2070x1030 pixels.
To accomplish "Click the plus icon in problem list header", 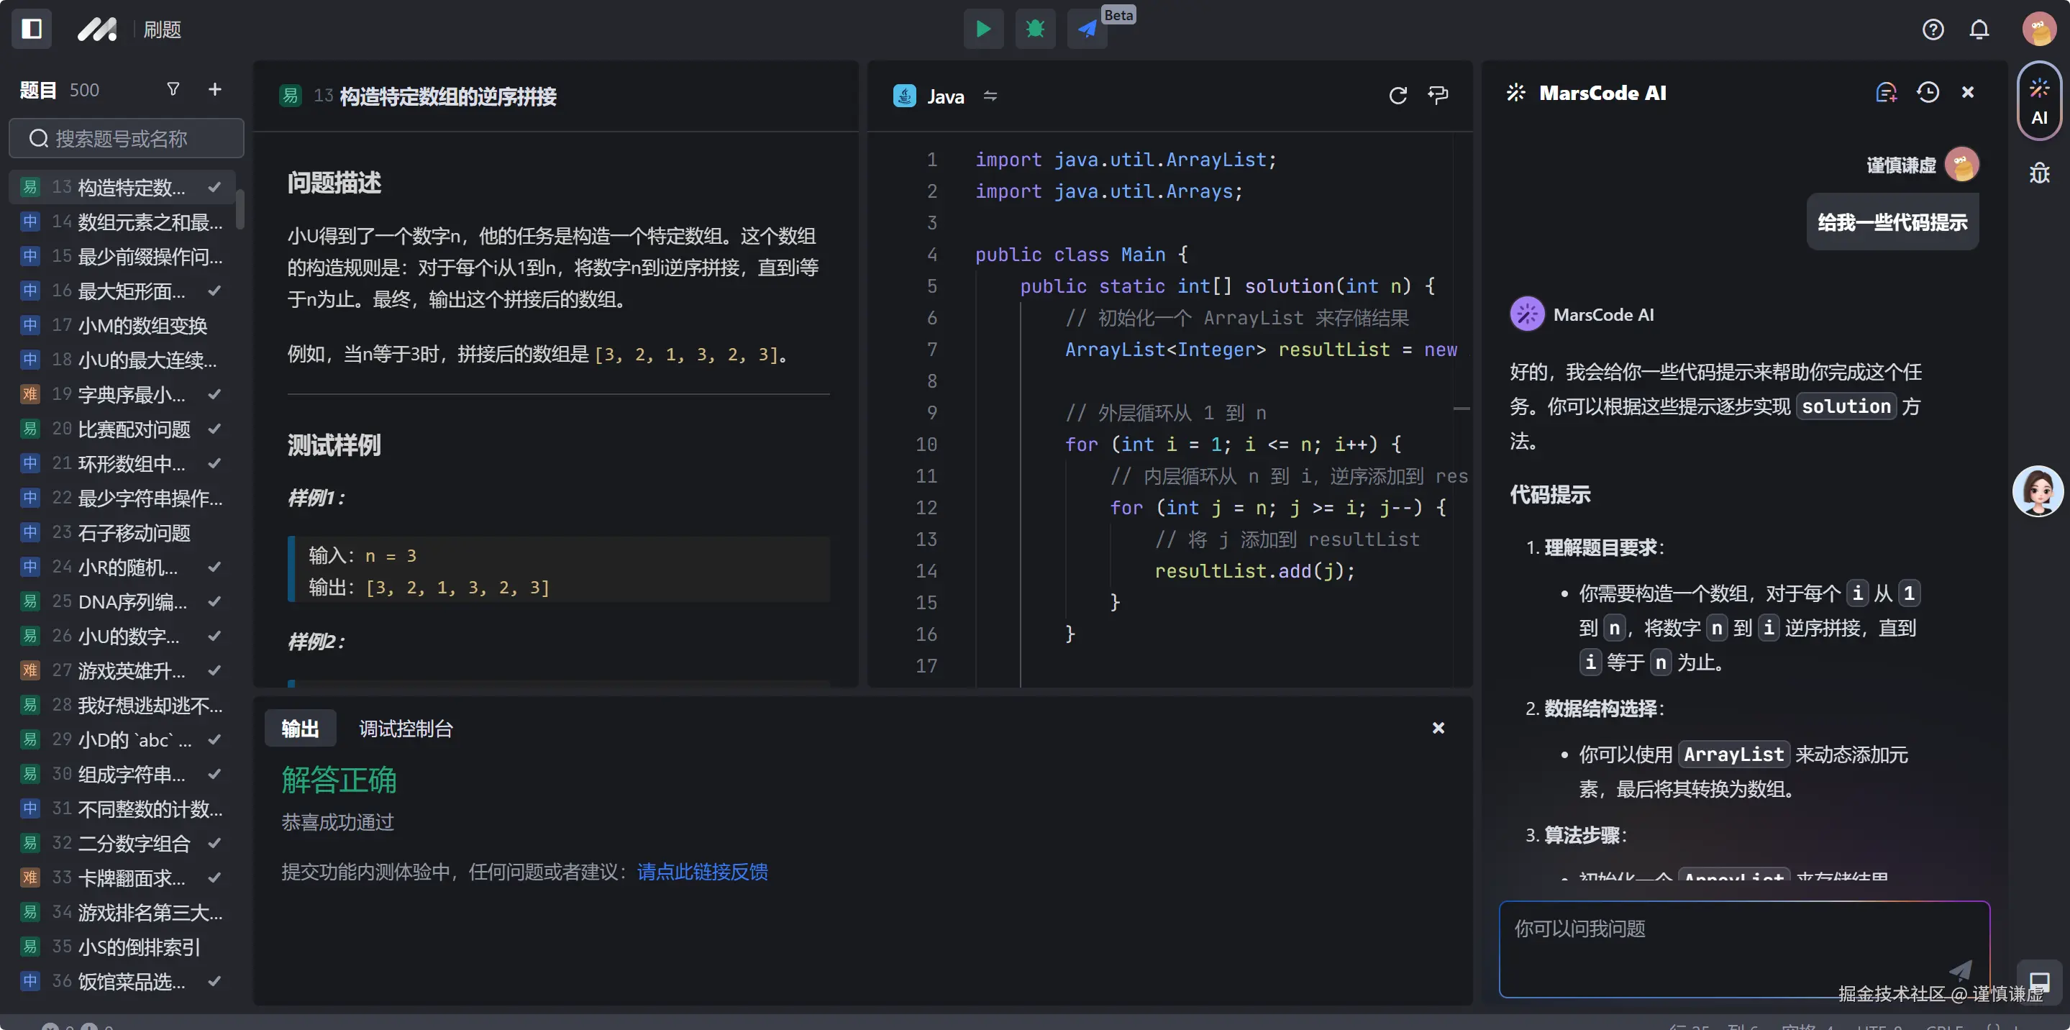I will pyautogui.click(x=214, y=89).
